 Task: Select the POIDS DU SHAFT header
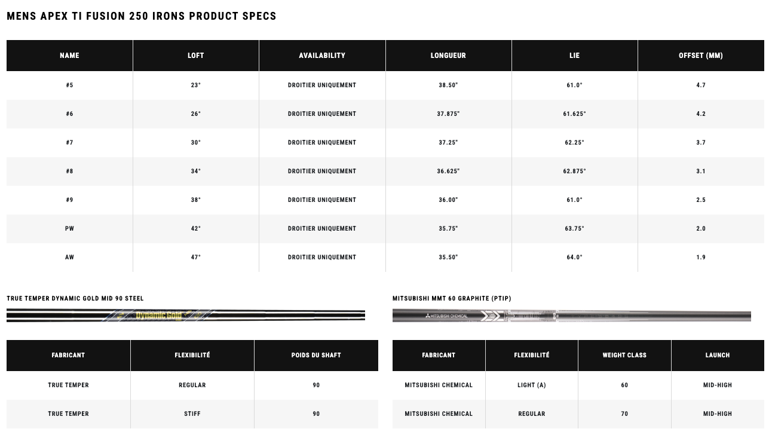tap(316, 356)
